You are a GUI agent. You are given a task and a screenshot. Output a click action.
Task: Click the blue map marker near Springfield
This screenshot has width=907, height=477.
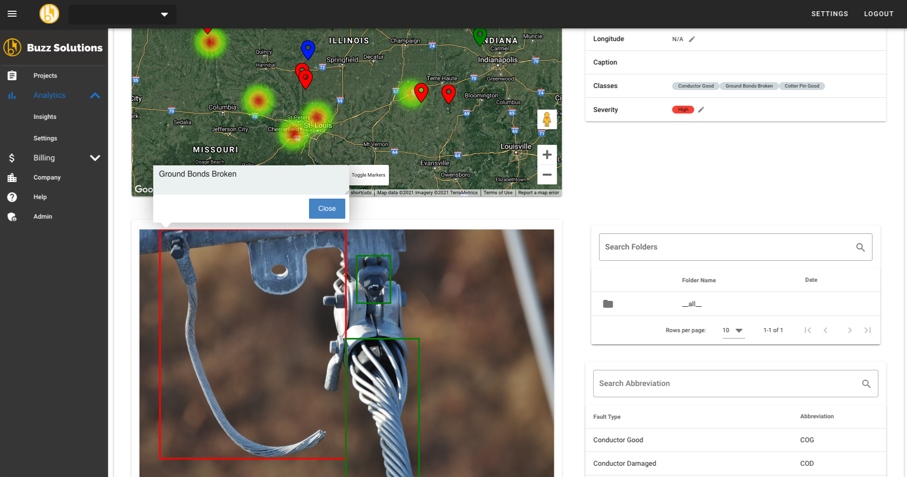[x=308, y=49]
